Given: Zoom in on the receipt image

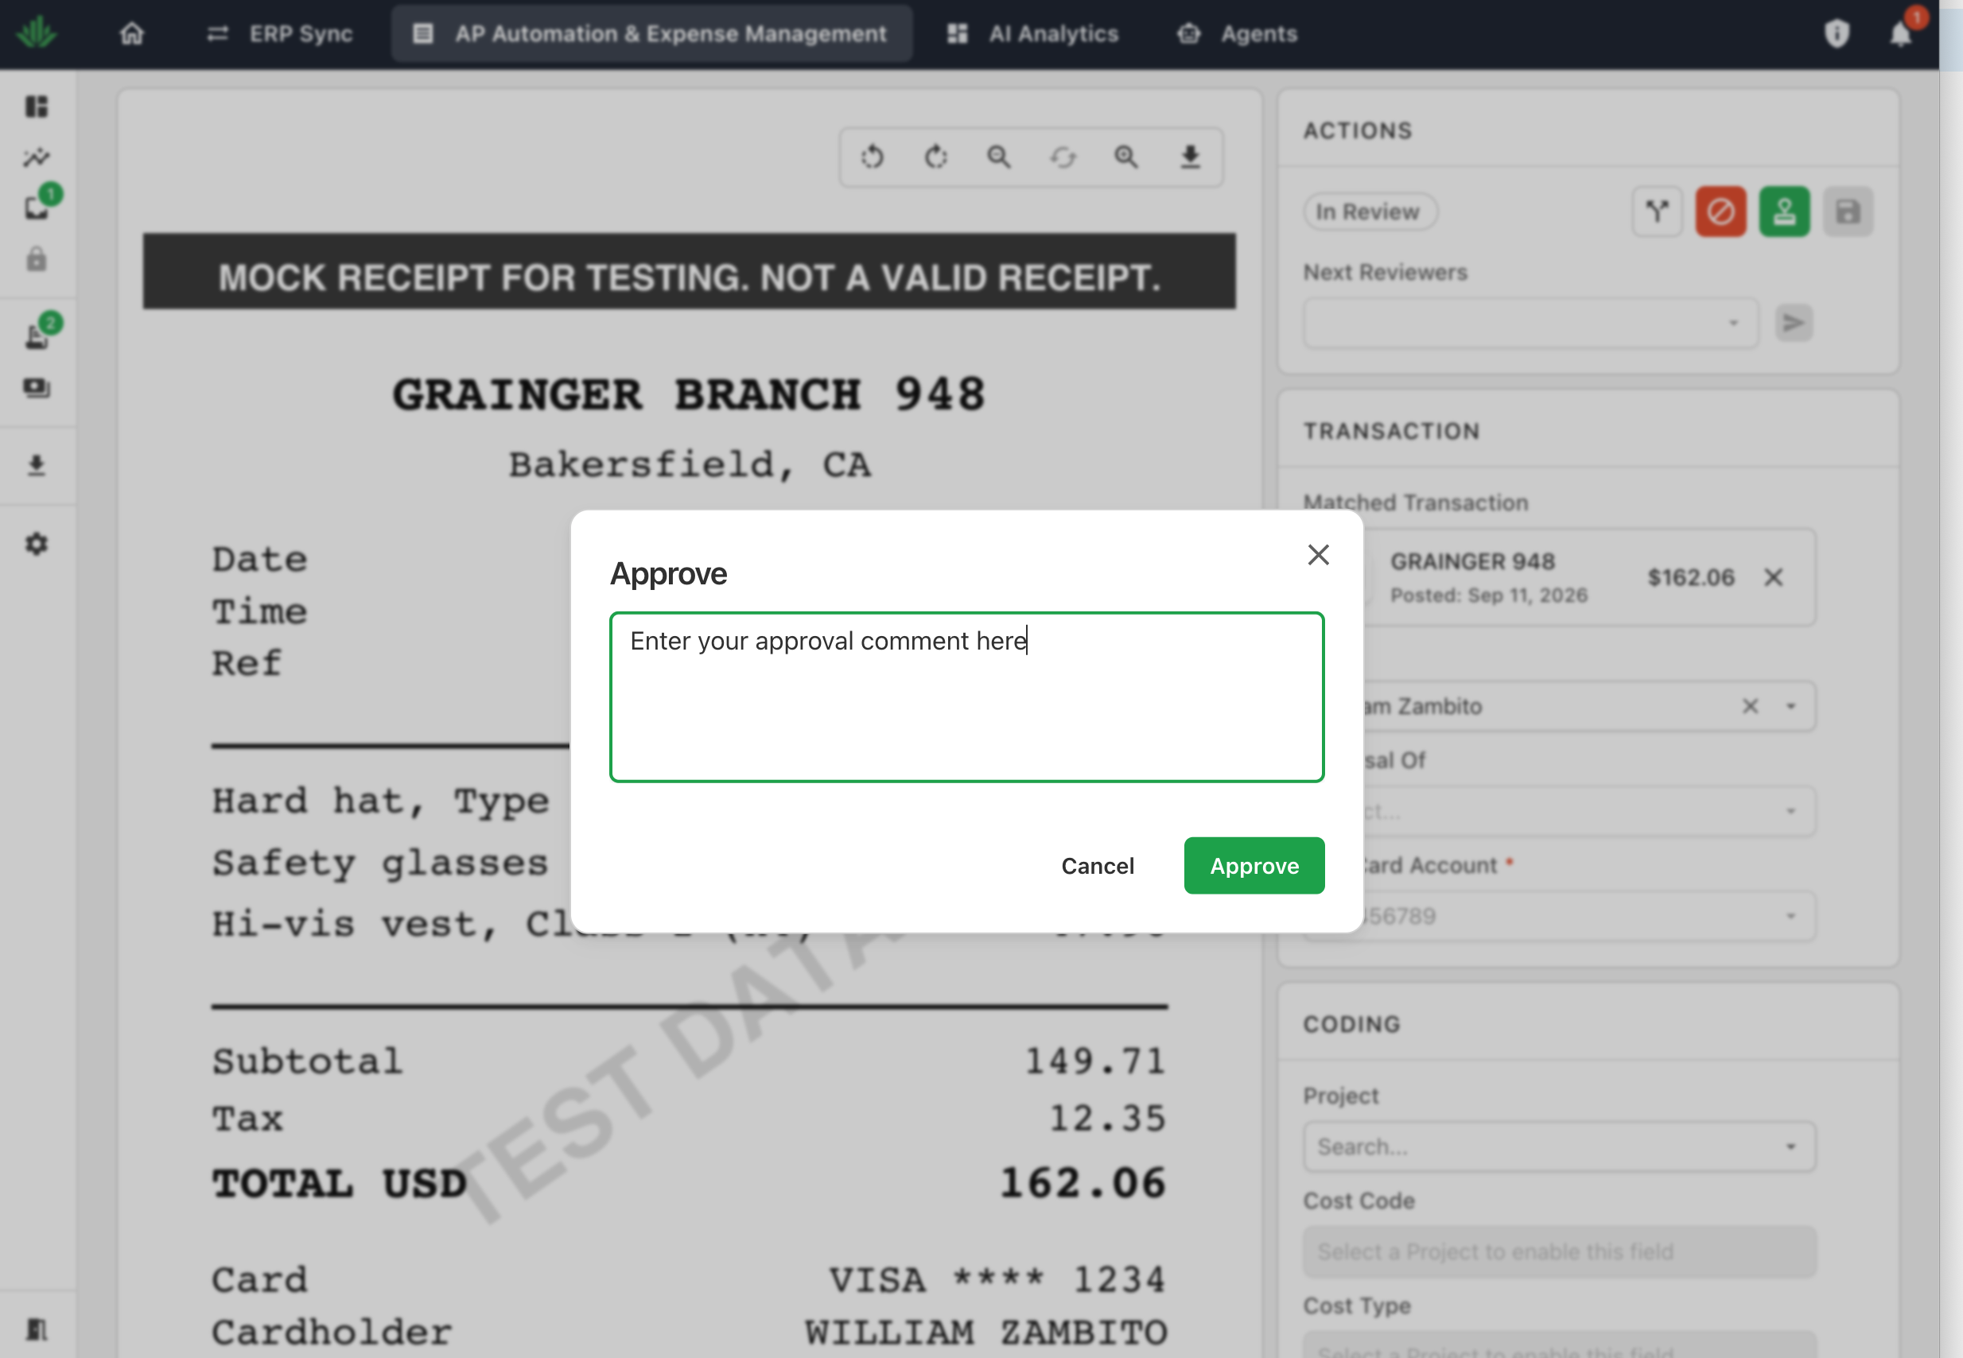Looking at the screenshot, I should pos(1126,157).
